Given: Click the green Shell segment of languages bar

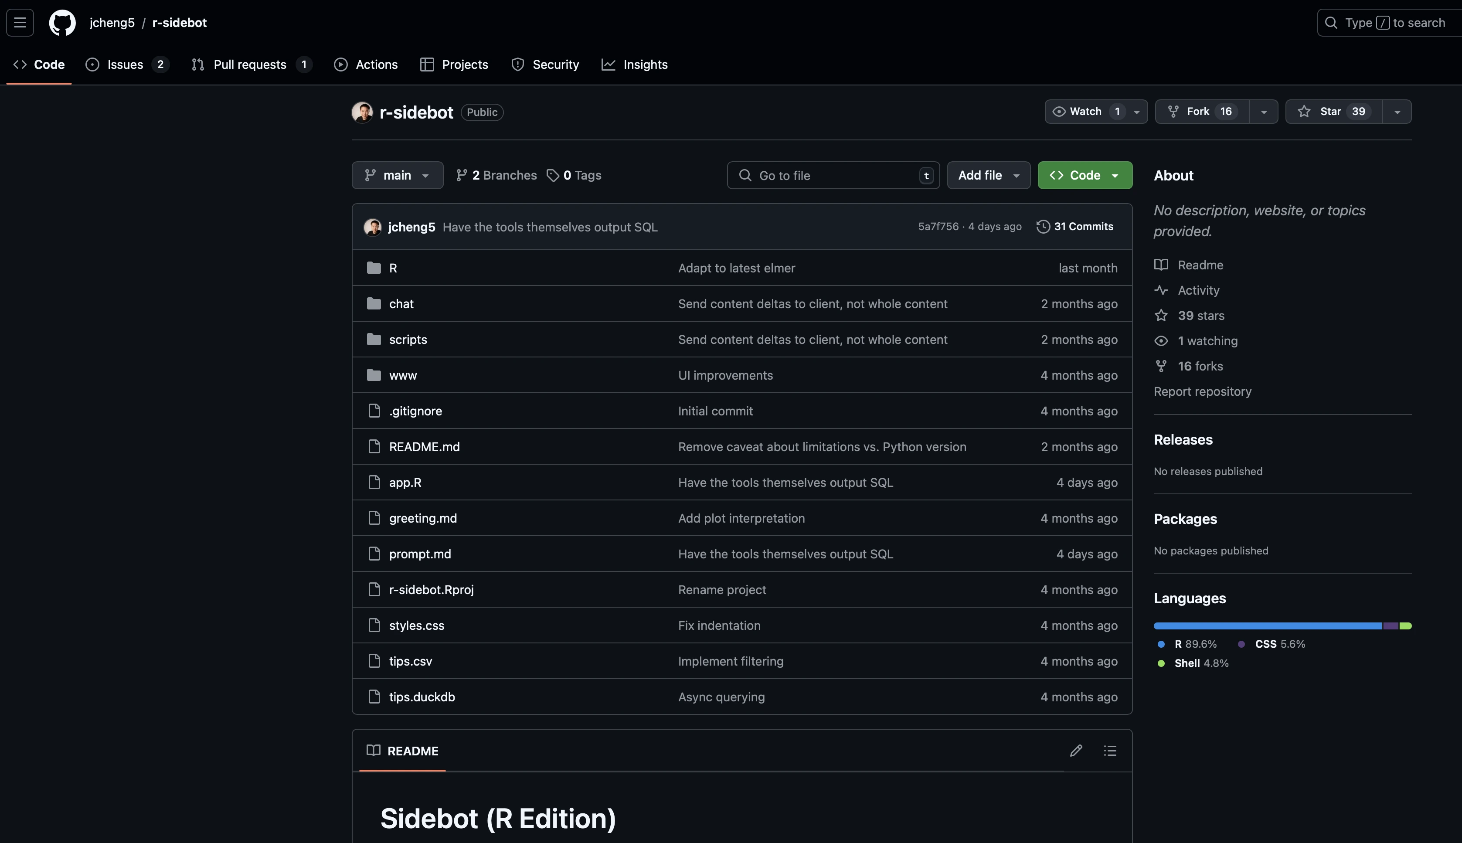Looking at the screenshot, I should click(1405, 626).
